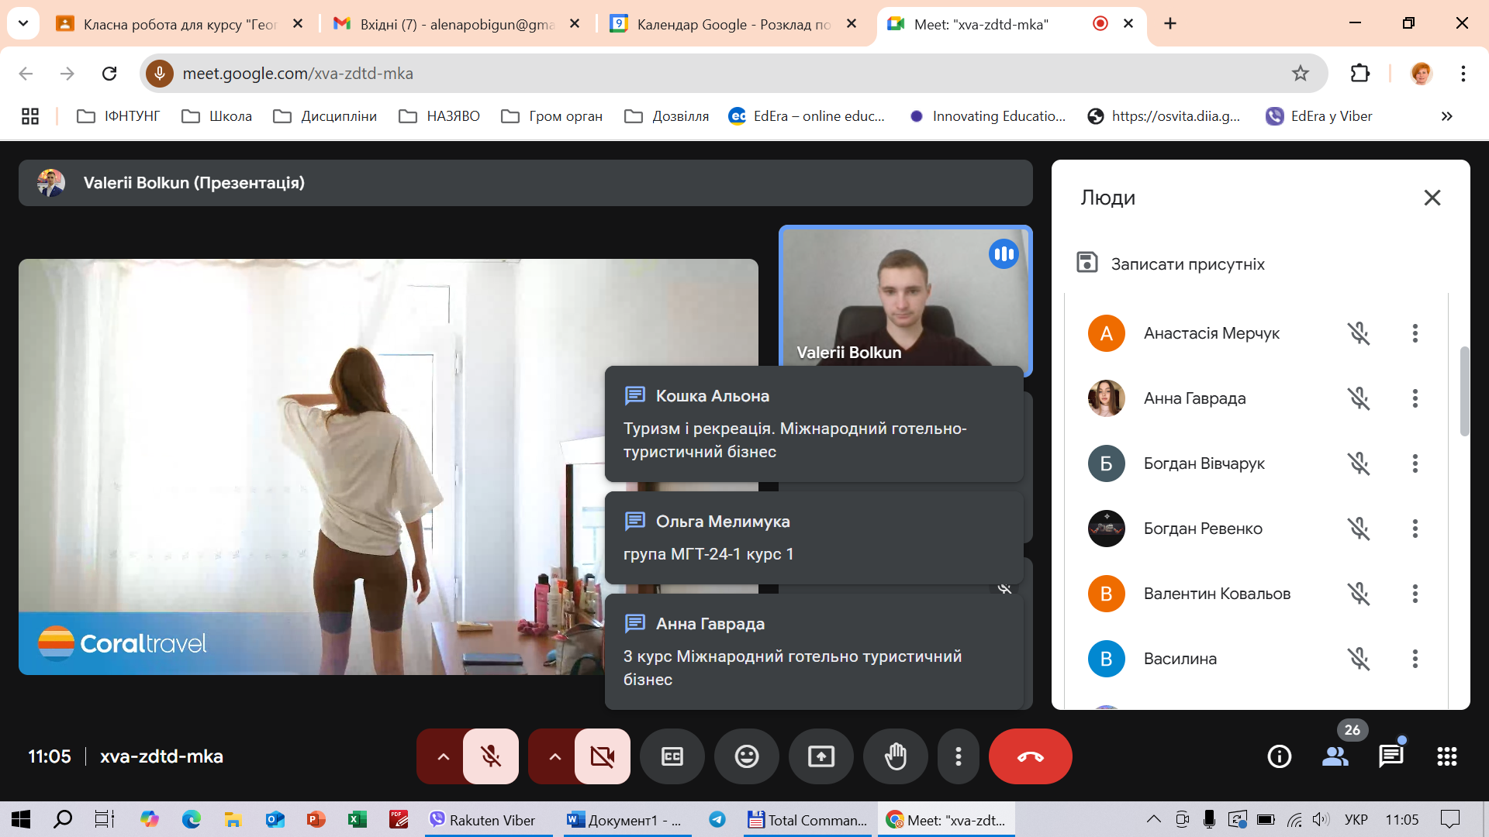Toggle closed captions button
The width and height of the screenshot is (1489, 837).
tap(672, 756)
